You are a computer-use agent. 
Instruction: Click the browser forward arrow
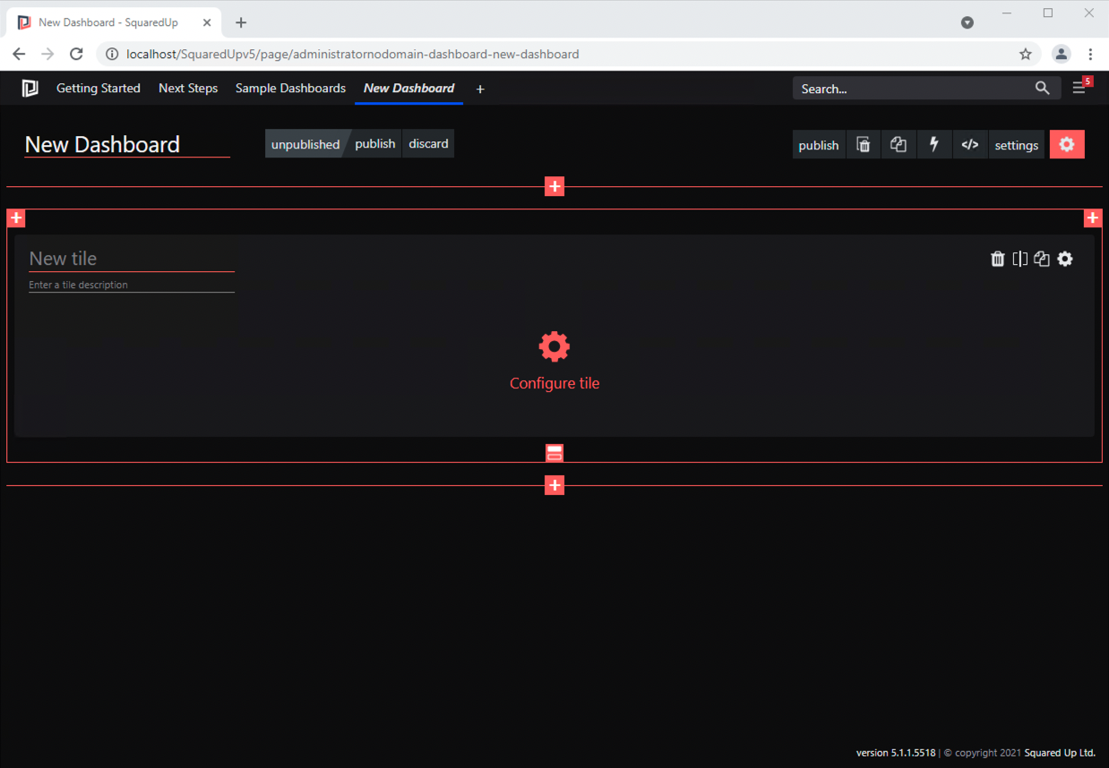pos(47,54)
